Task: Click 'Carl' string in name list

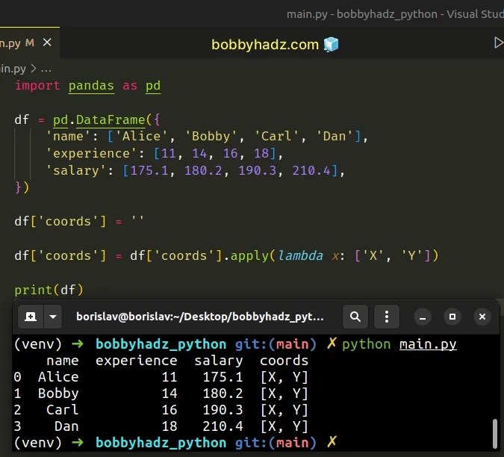Action: click(x=276, y=136)
